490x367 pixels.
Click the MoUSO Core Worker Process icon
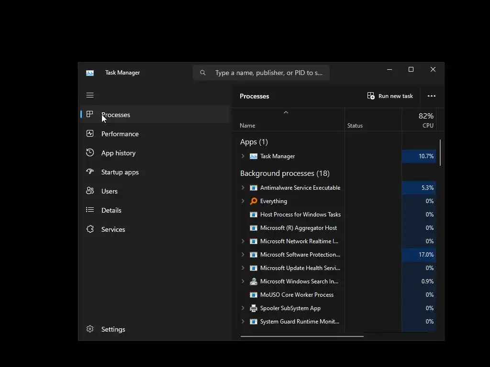coord(254,294)
